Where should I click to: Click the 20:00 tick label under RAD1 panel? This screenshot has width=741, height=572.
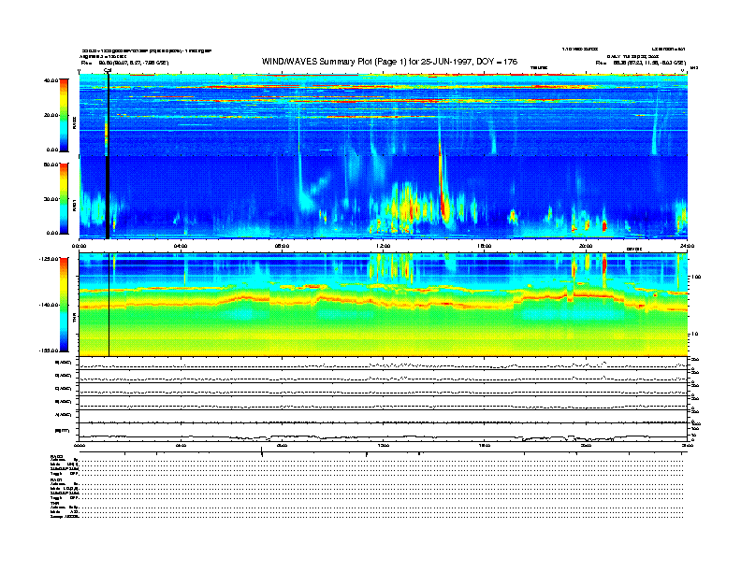(x=586, y=246)
